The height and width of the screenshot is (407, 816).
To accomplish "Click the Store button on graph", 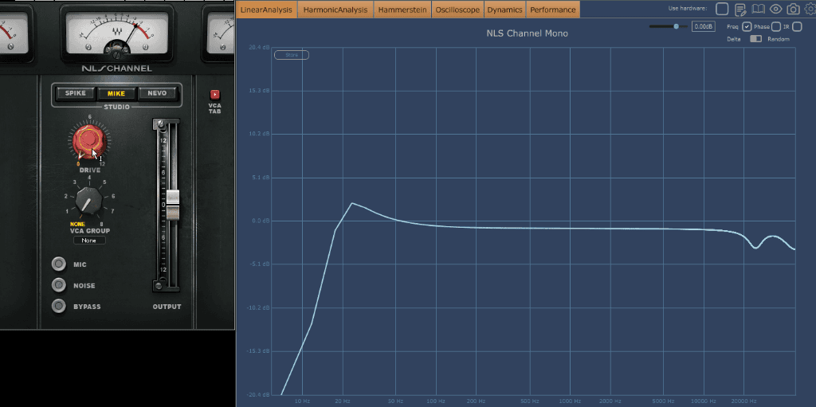I will 292,55.
